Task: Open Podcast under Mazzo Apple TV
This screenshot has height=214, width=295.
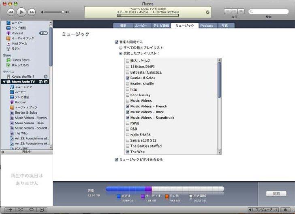Action: (x=18, y=102)
